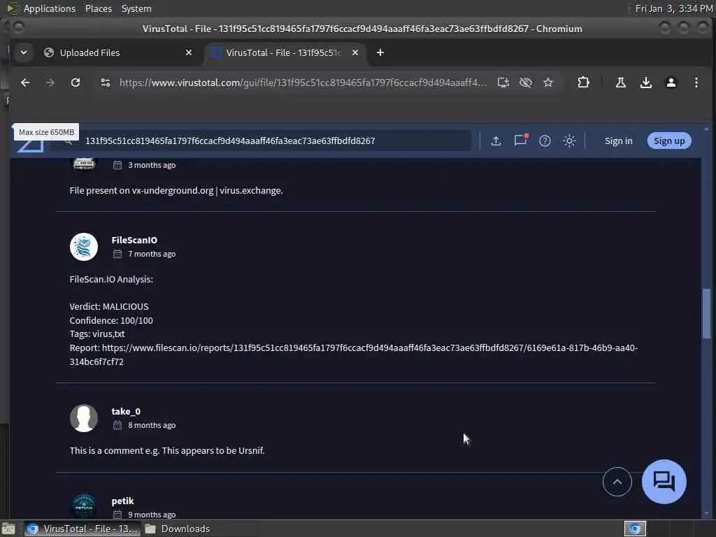This screenshot has width=716, height=537.
Task: Click calendar icon beside 8 months ago
Action: (117, 425)
